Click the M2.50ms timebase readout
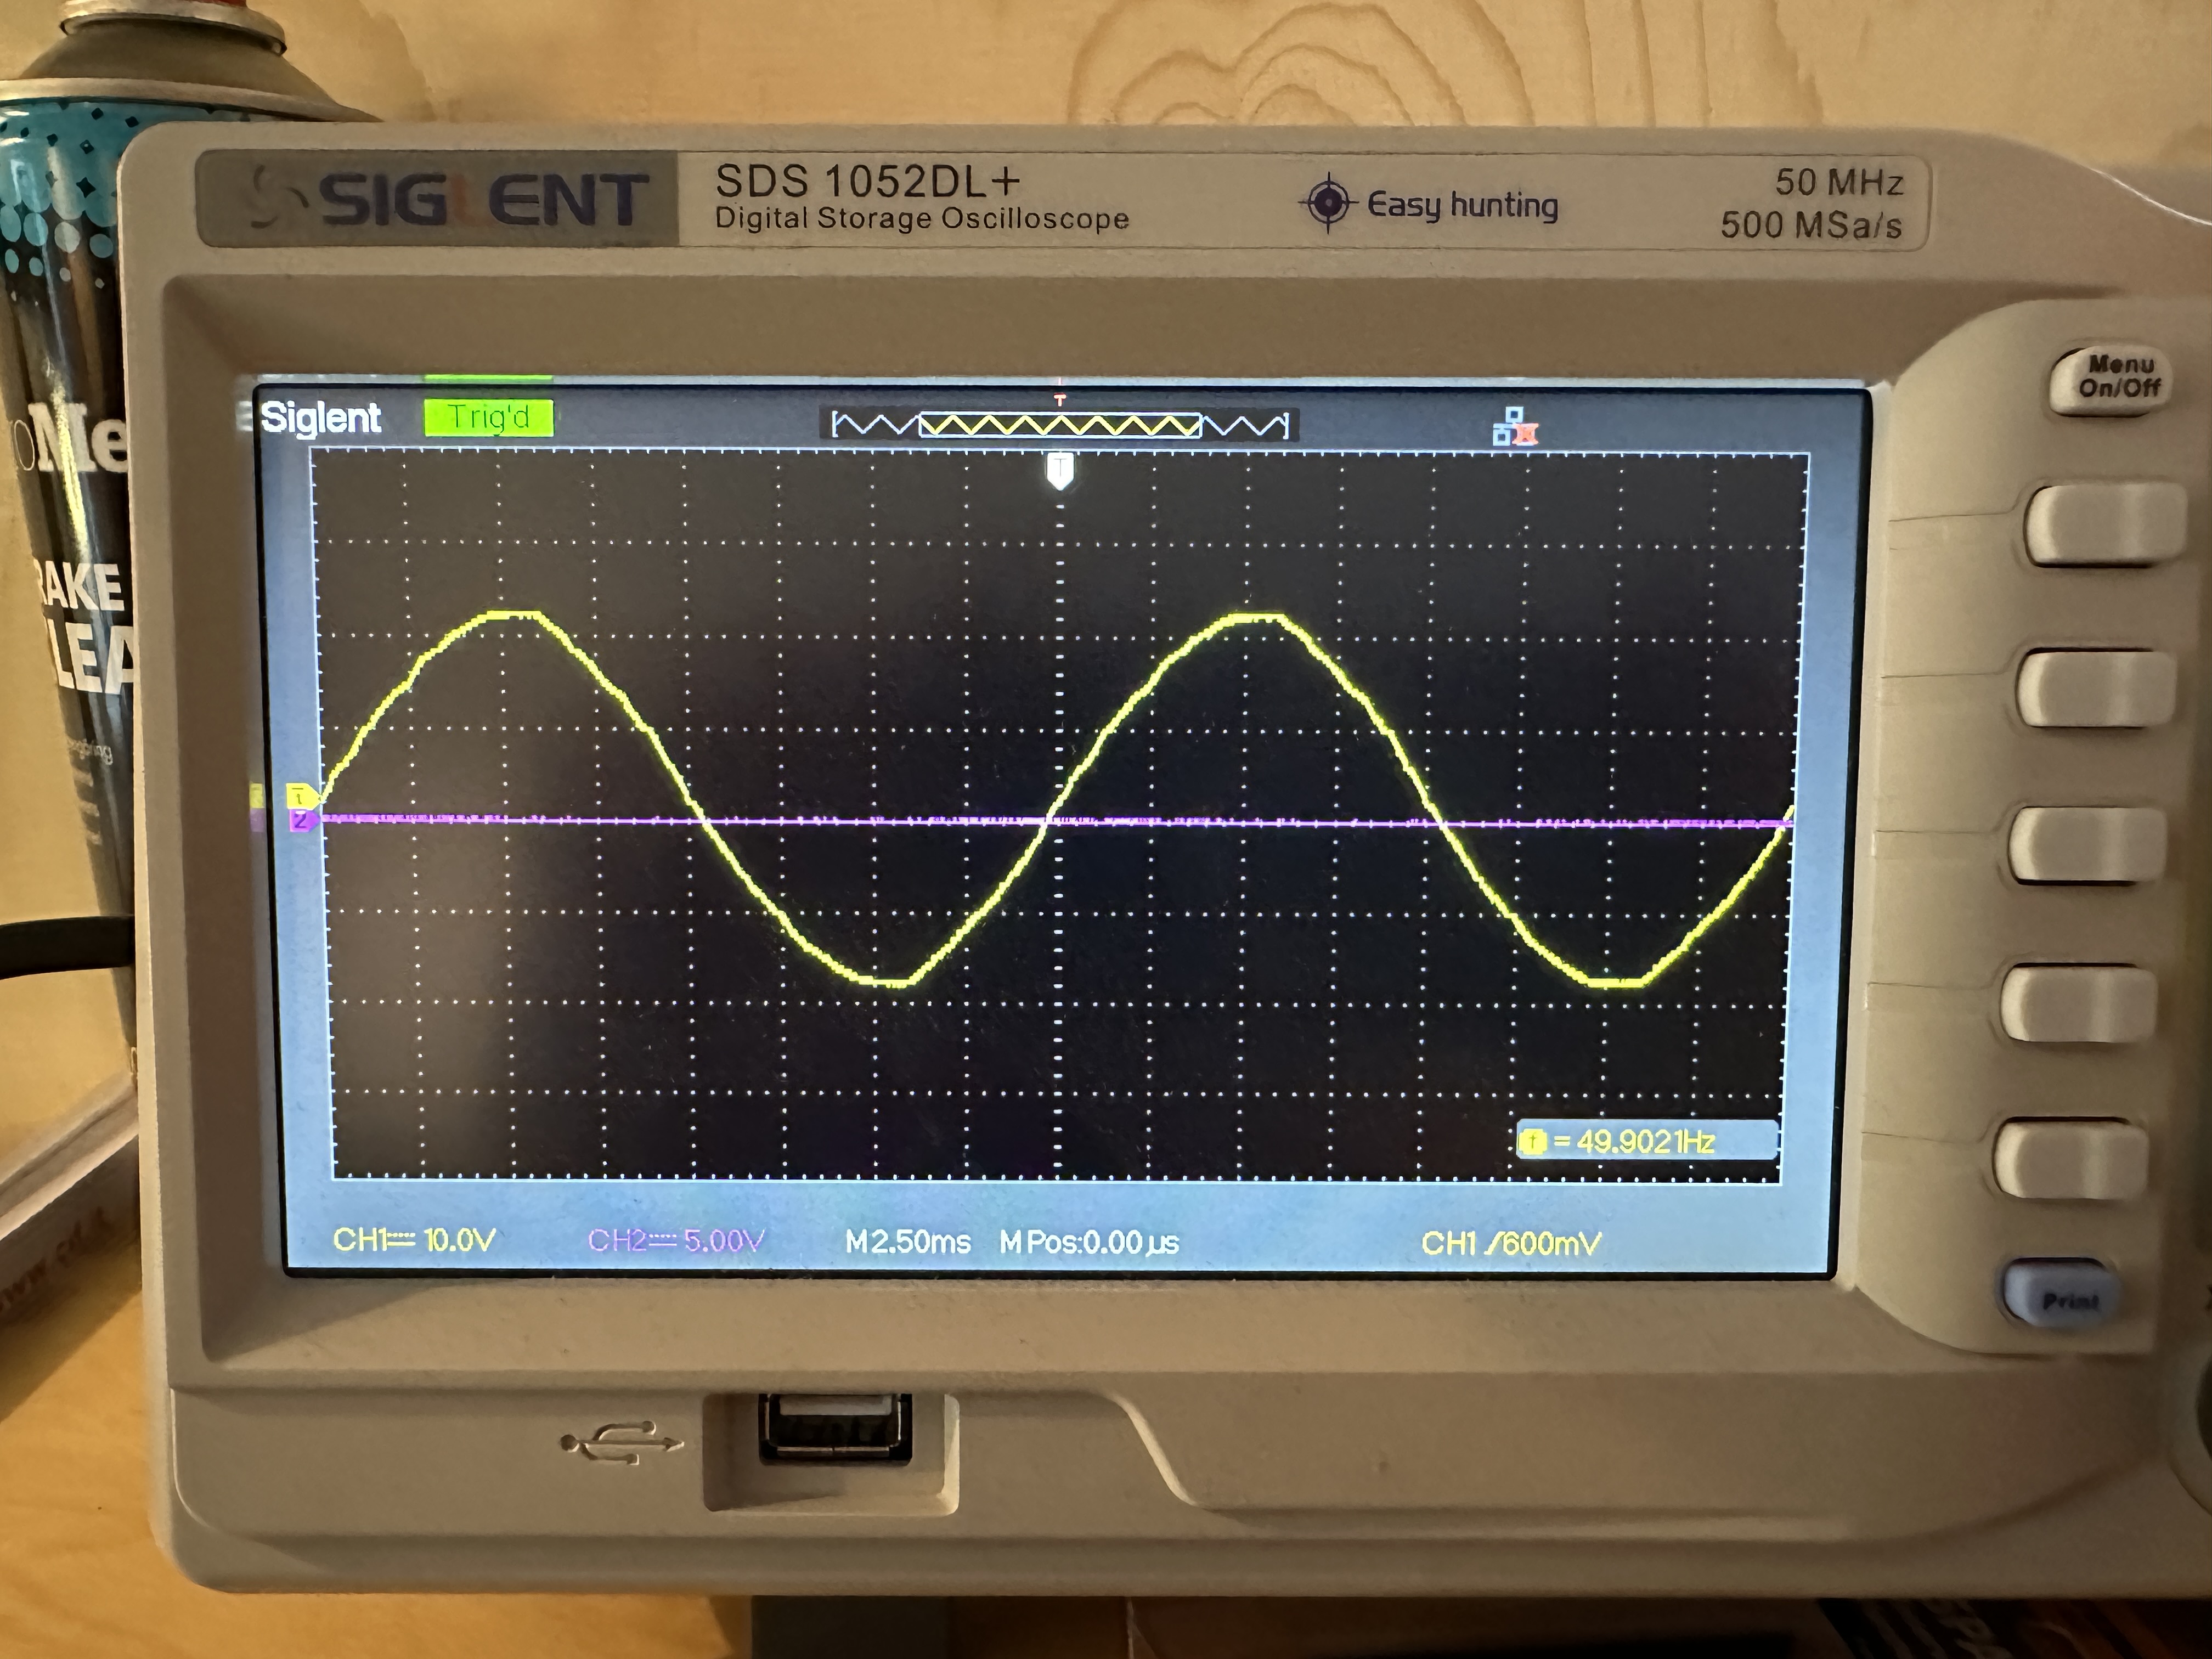The height and width of the screenshot is (1659, 2212). point(907,1242)
